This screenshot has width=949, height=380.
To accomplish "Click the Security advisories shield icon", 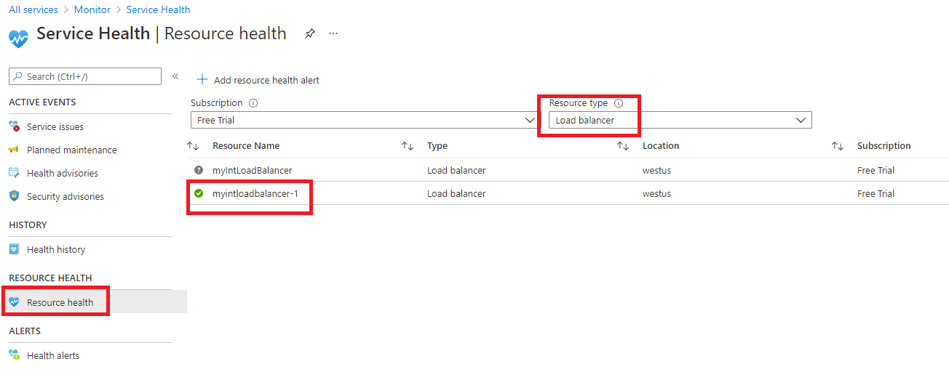I will coord(14,196).
